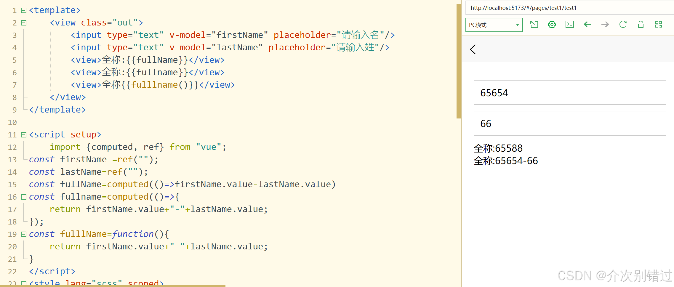The image size is (674, 287).
Task: Open the PC模式 device mode dropdown
Action: (494, 25)
